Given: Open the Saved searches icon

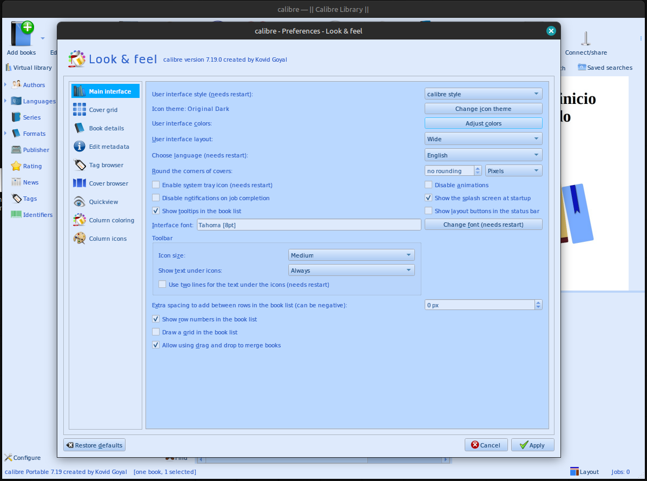Looking at the screenshot, I should pos(582,67).
